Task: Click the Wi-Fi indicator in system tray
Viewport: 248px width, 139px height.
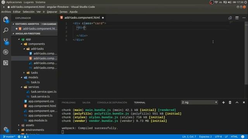Action: click(216, 2)
